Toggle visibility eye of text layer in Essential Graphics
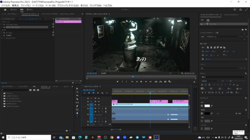This screenshot has height=140, width=250. 202,24
